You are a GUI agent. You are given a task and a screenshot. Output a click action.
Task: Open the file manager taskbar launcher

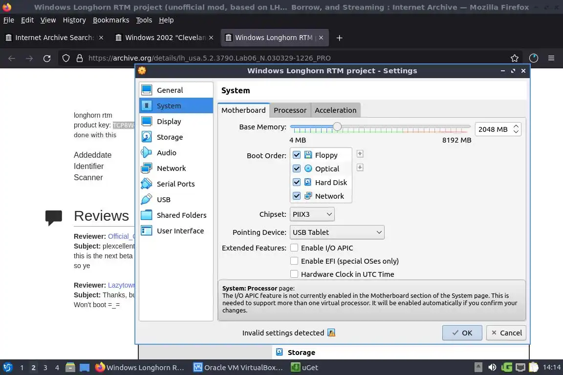coord(70,368)
